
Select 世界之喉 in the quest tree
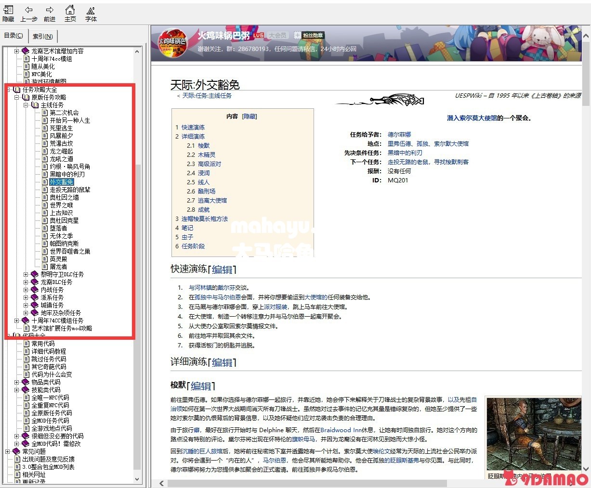[x=61, y=205]
